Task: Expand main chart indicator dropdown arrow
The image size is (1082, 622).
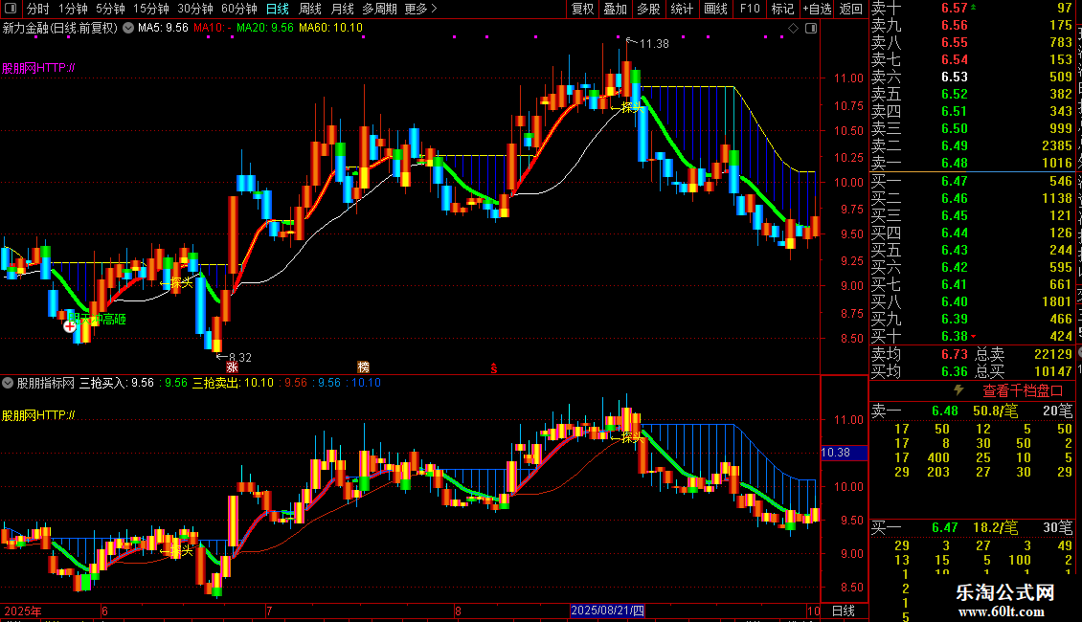Action: 128,28
